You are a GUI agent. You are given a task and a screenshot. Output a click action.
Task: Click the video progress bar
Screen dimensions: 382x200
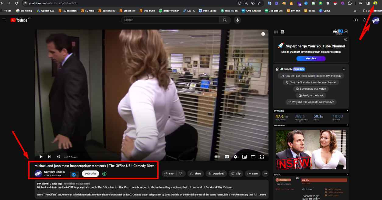click(152, 152)
